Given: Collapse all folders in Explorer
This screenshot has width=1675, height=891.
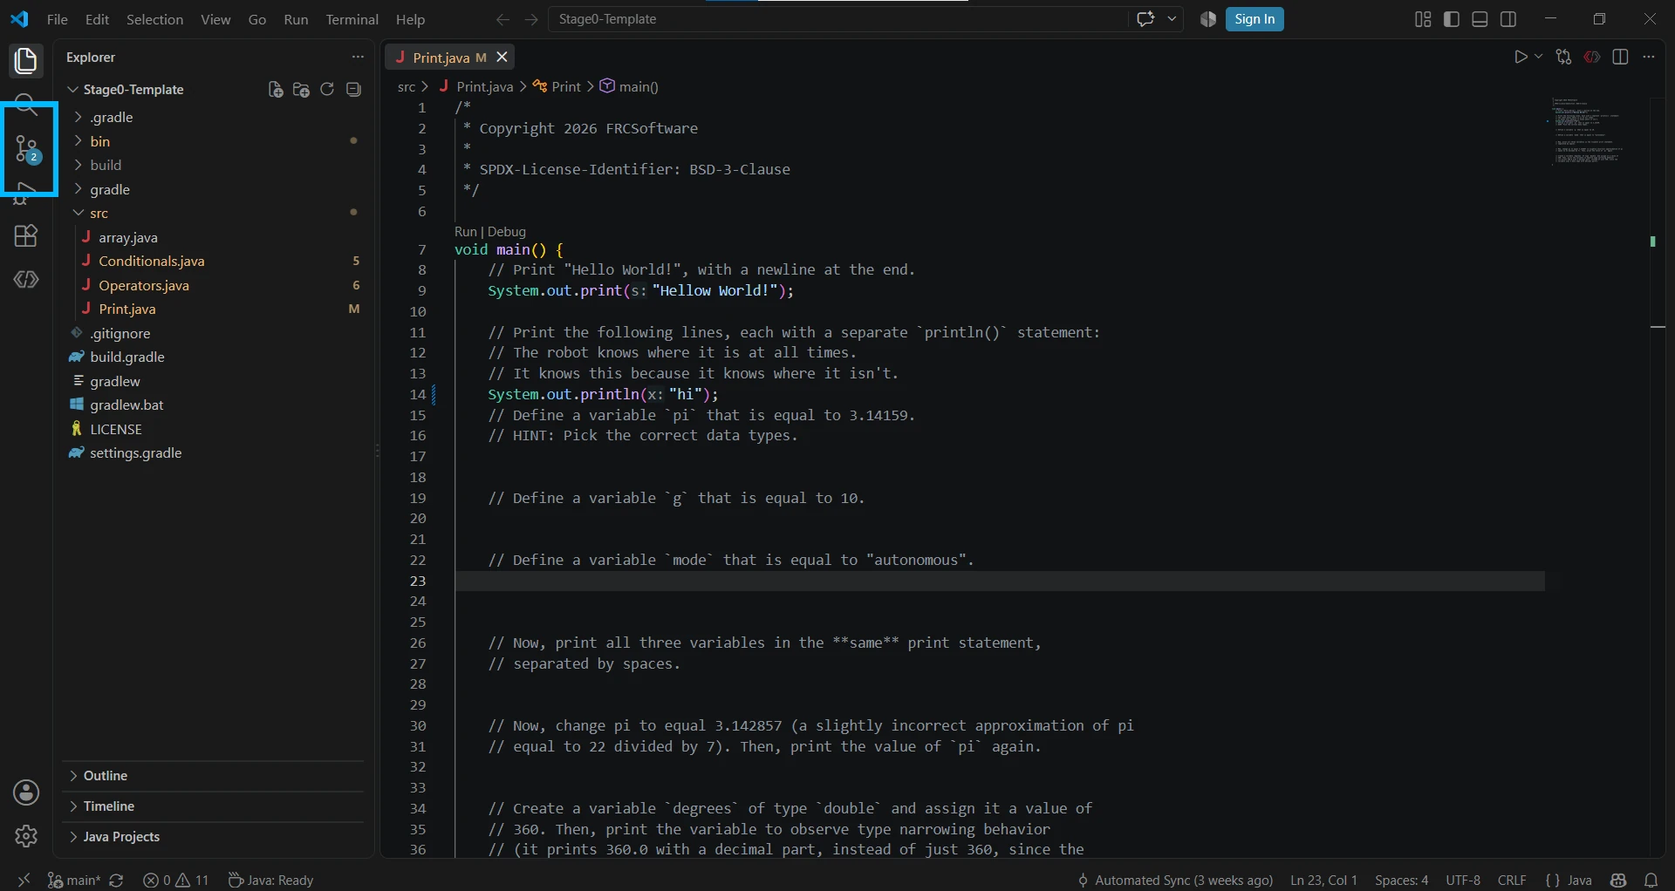Looking at the screenshot, I should pos(353,90).
